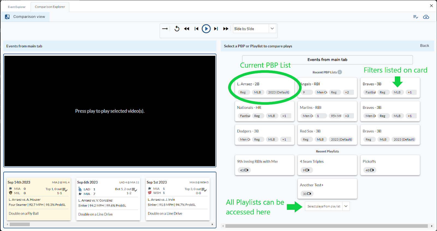
Task: Toggle playlist check on Sep 1st event
Action: [204, 189]
